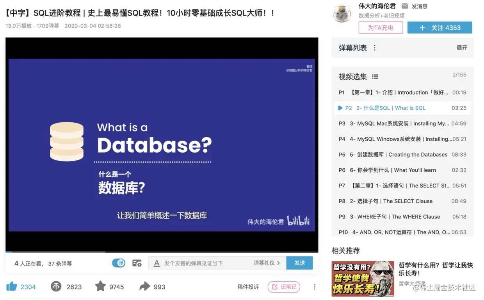Click the star favorite icon

[x=100, y=286]
